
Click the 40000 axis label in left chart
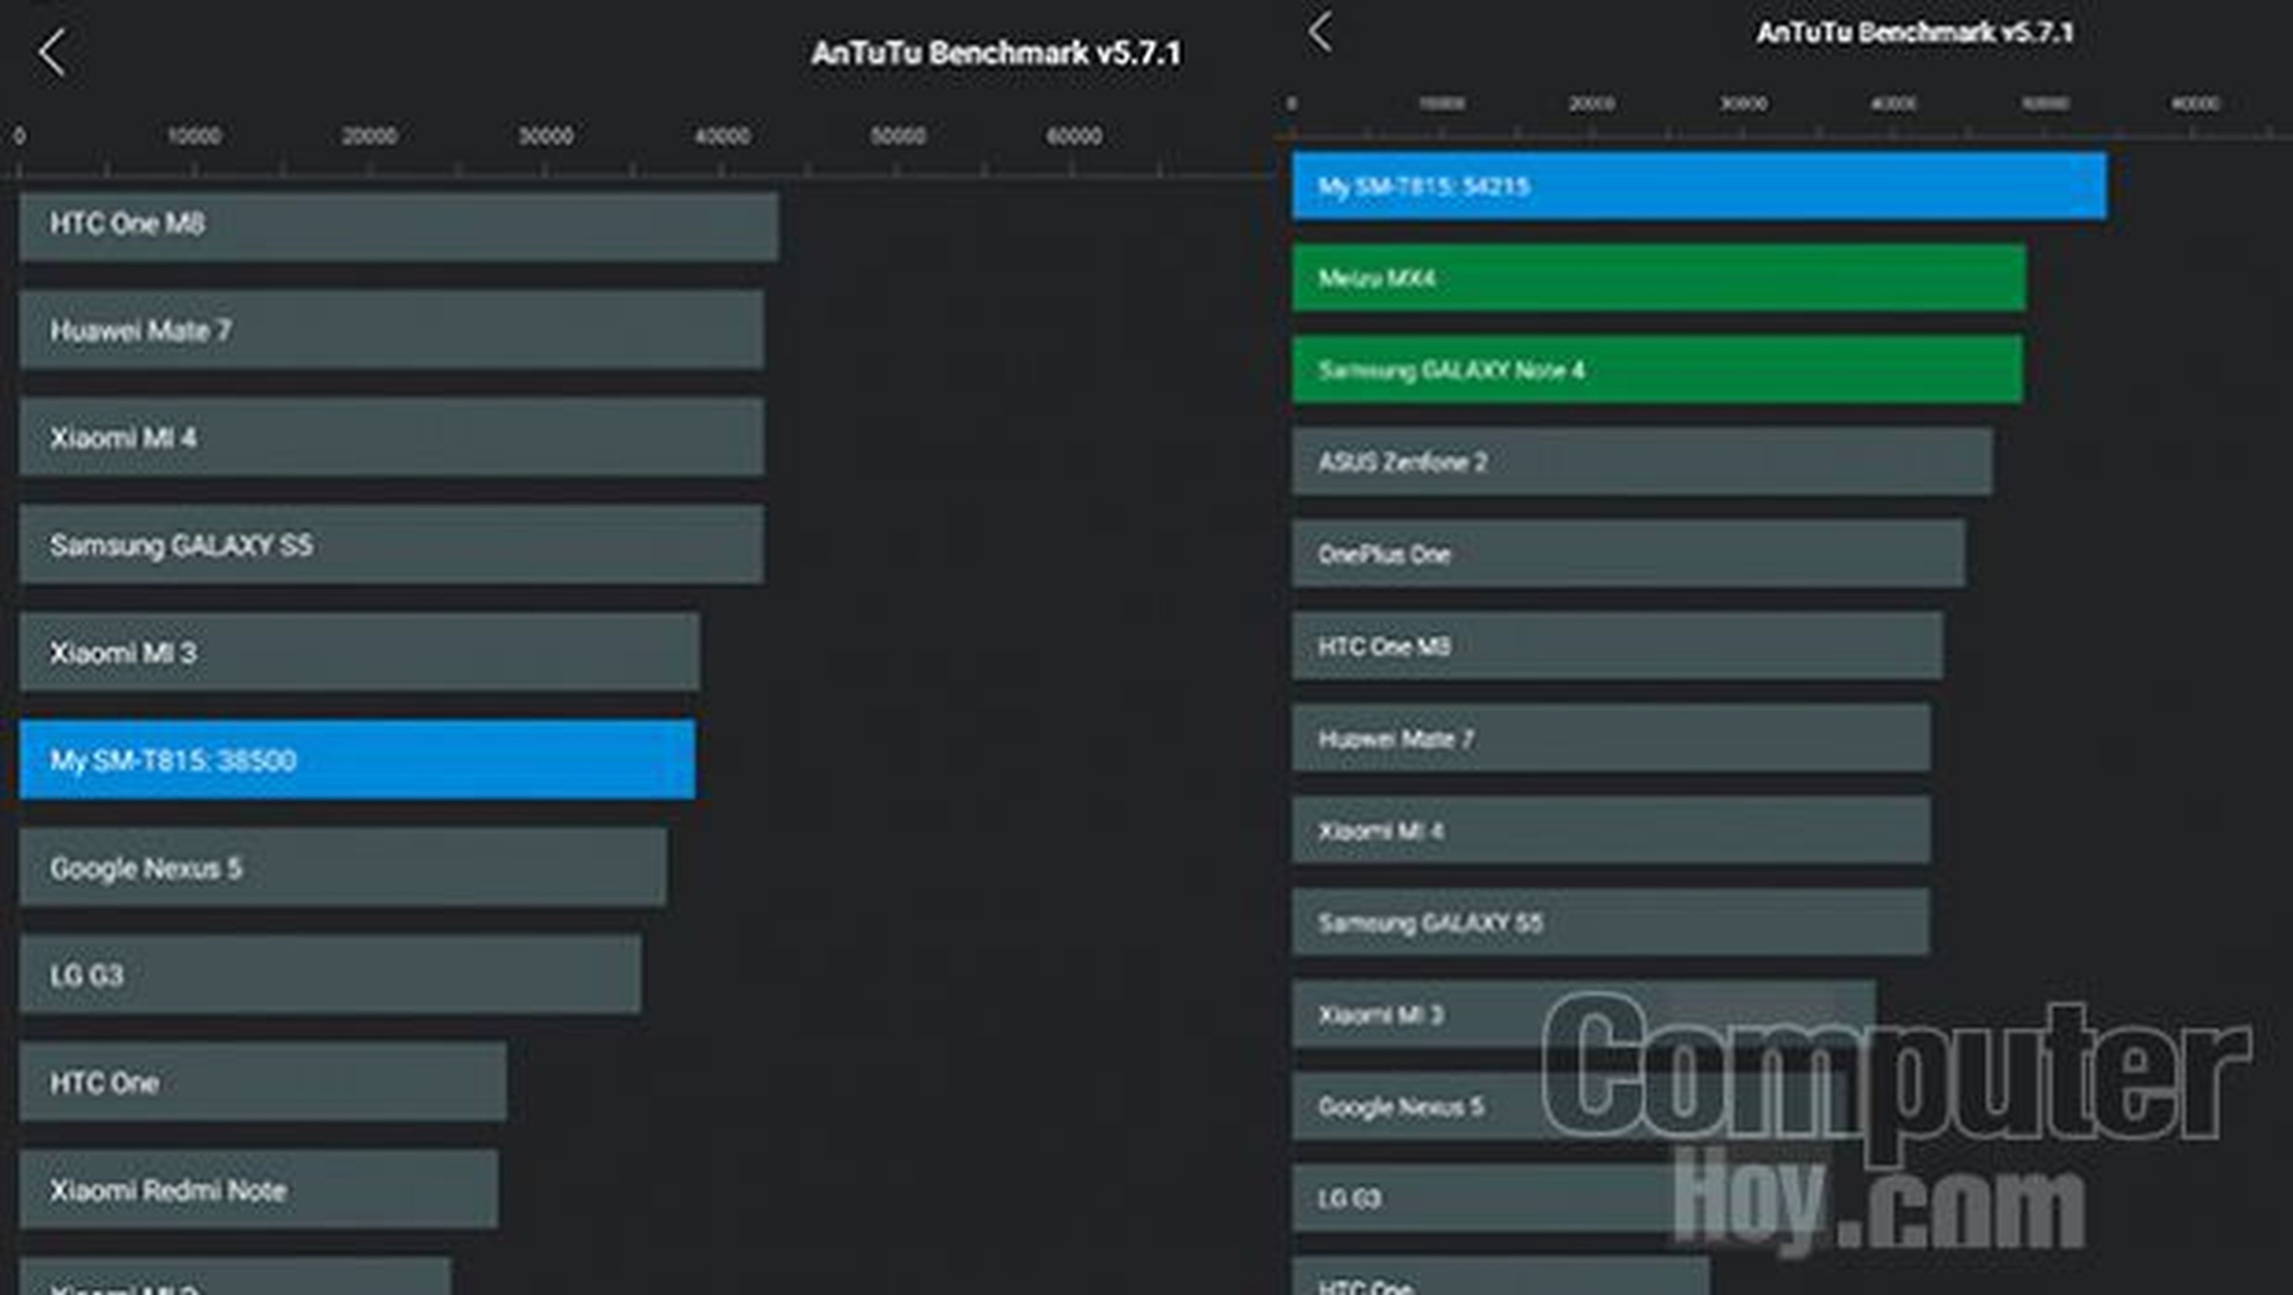click(x=722, y=136)
